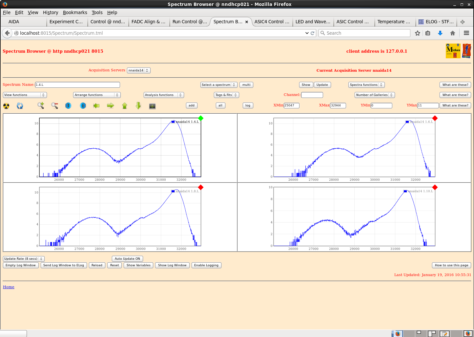The width and height of the screenshot is (474, 337).
Task: Click the Home link
Action: click(9, 287)
